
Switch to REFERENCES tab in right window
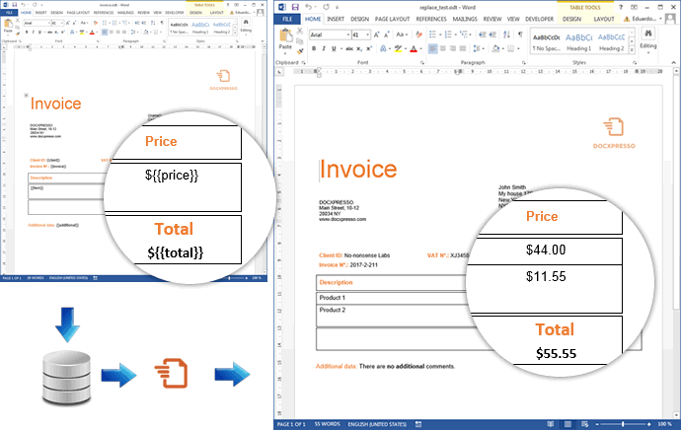pyautogui.click(x=431, y=19)
